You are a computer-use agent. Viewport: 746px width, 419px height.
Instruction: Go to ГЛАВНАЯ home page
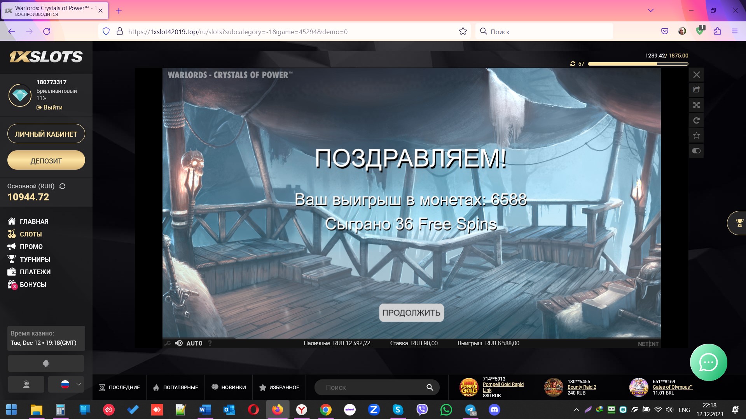coord(28,221)
